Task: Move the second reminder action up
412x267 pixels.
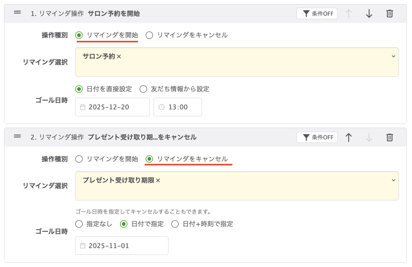Action: (348, 137)
